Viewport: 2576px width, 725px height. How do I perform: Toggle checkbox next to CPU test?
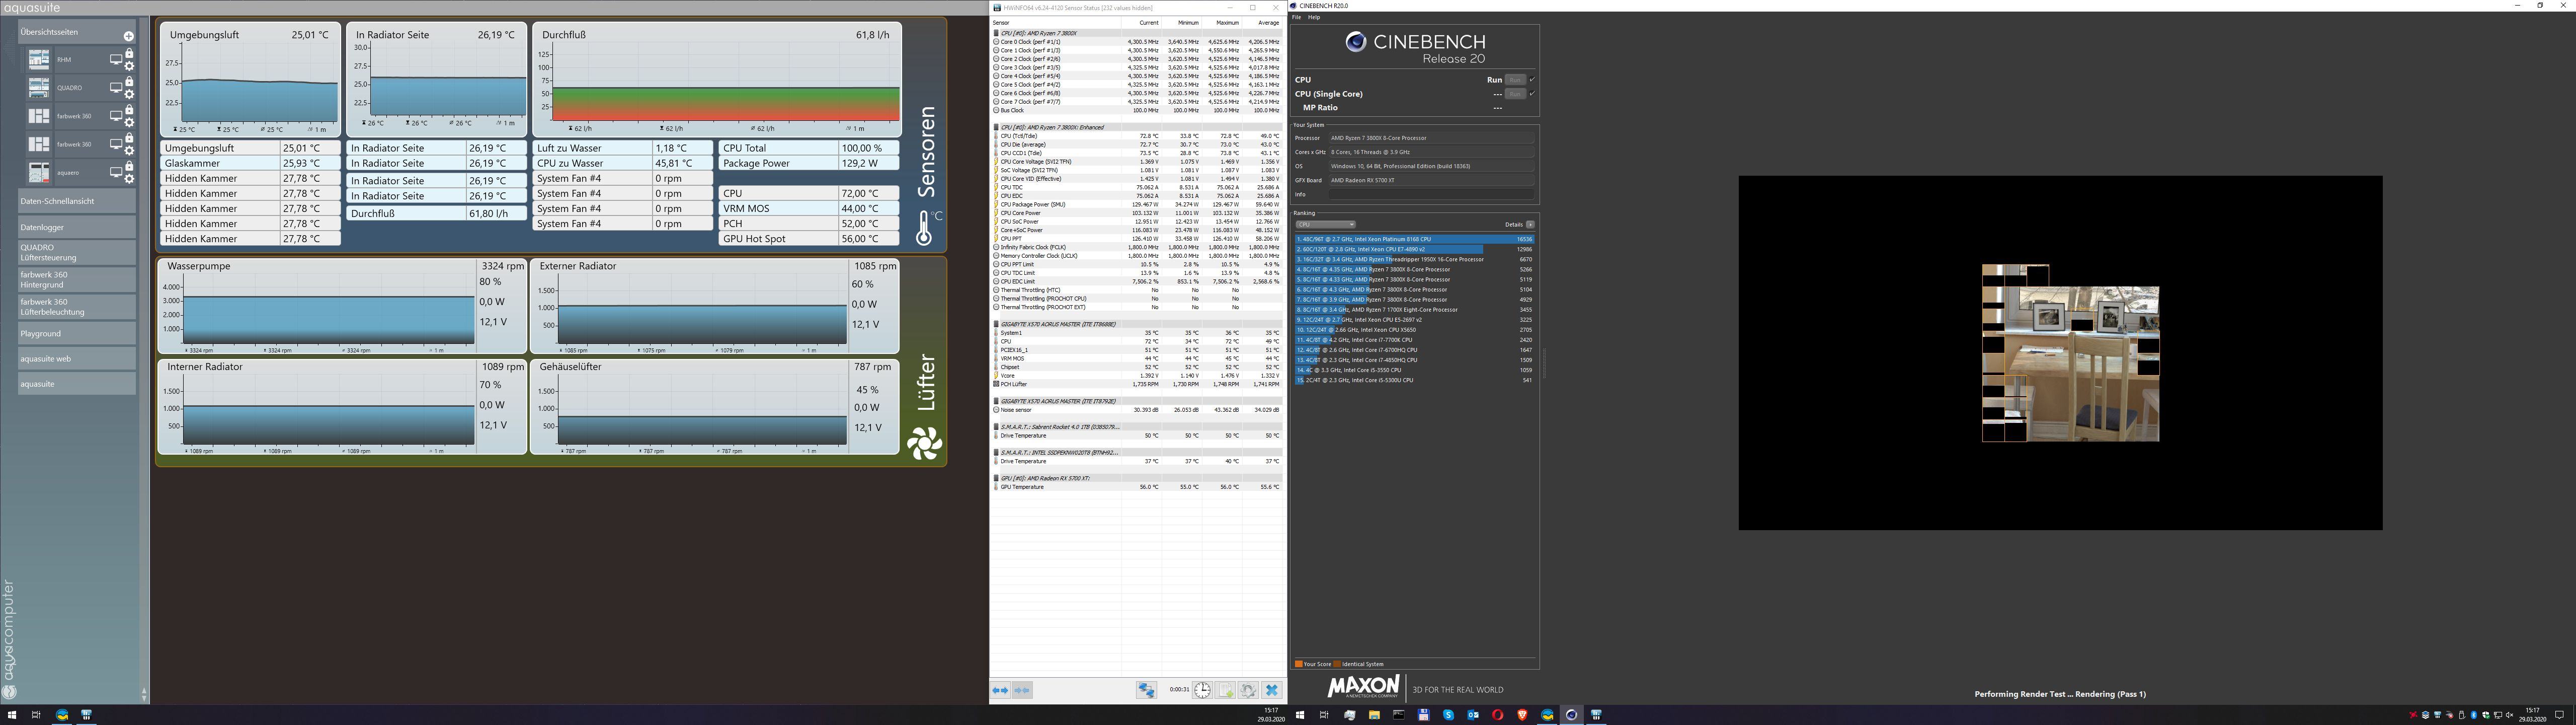point(1532,80)
